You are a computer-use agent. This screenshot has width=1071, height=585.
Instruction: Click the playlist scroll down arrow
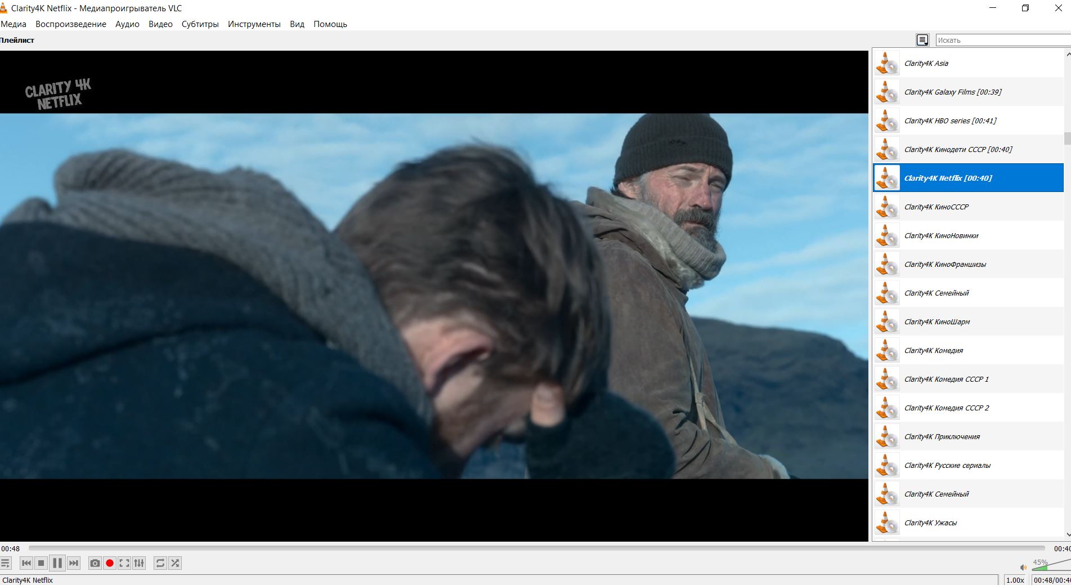point(1068,535)
